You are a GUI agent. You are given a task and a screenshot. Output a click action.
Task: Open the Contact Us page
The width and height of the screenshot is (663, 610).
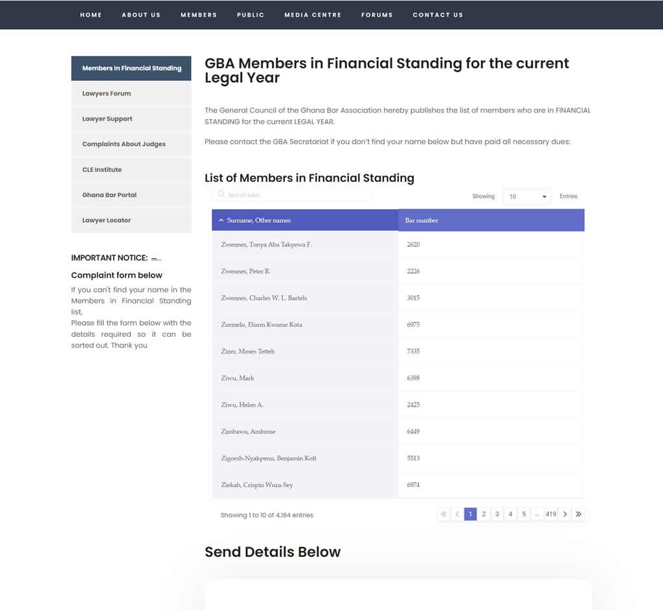pos(438,15)
